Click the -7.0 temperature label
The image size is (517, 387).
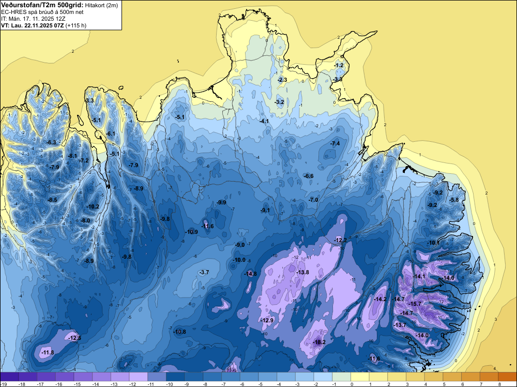pyautogui.click(x=313, y=200)
